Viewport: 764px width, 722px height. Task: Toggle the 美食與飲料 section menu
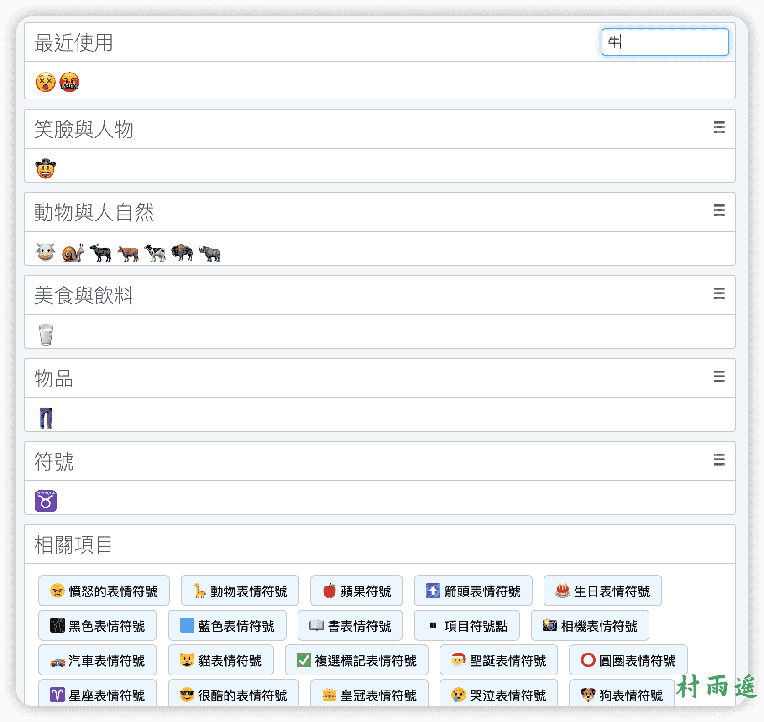point(719,293)
